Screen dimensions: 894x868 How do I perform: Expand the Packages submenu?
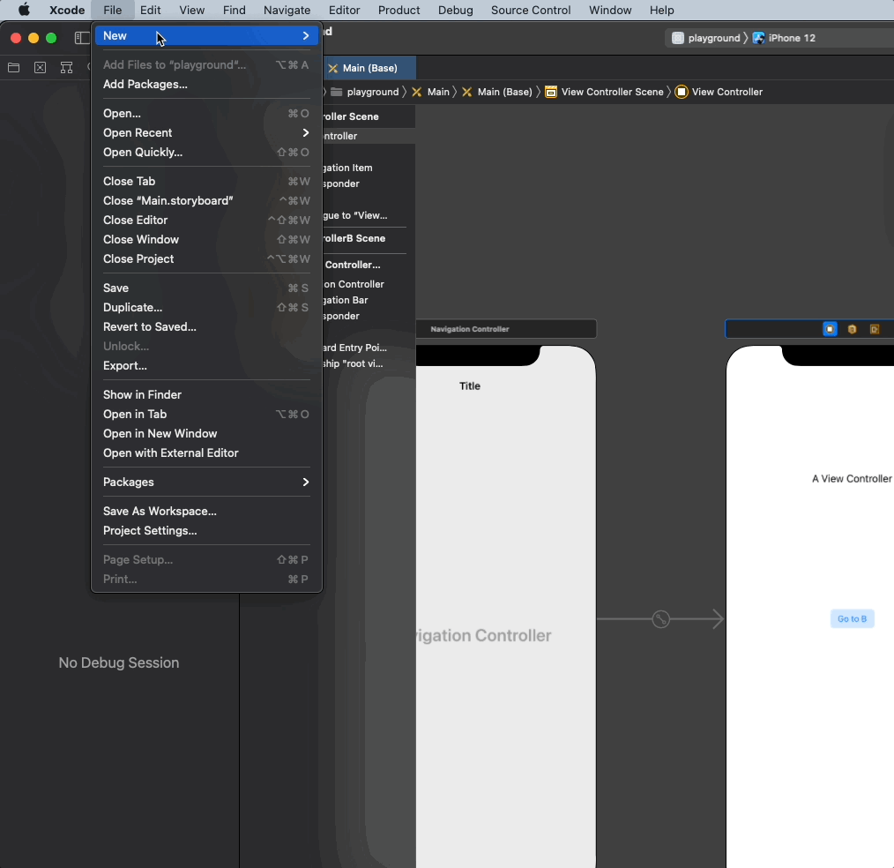click(206, 482)
